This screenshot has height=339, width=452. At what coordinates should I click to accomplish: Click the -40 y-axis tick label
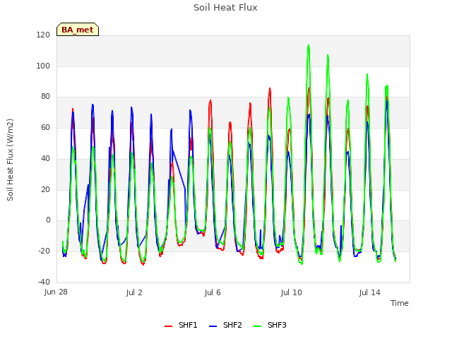(x=44, y=282)
